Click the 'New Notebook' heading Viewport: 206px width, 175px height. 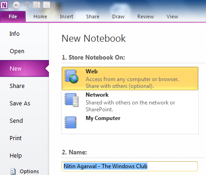[93, 38]
